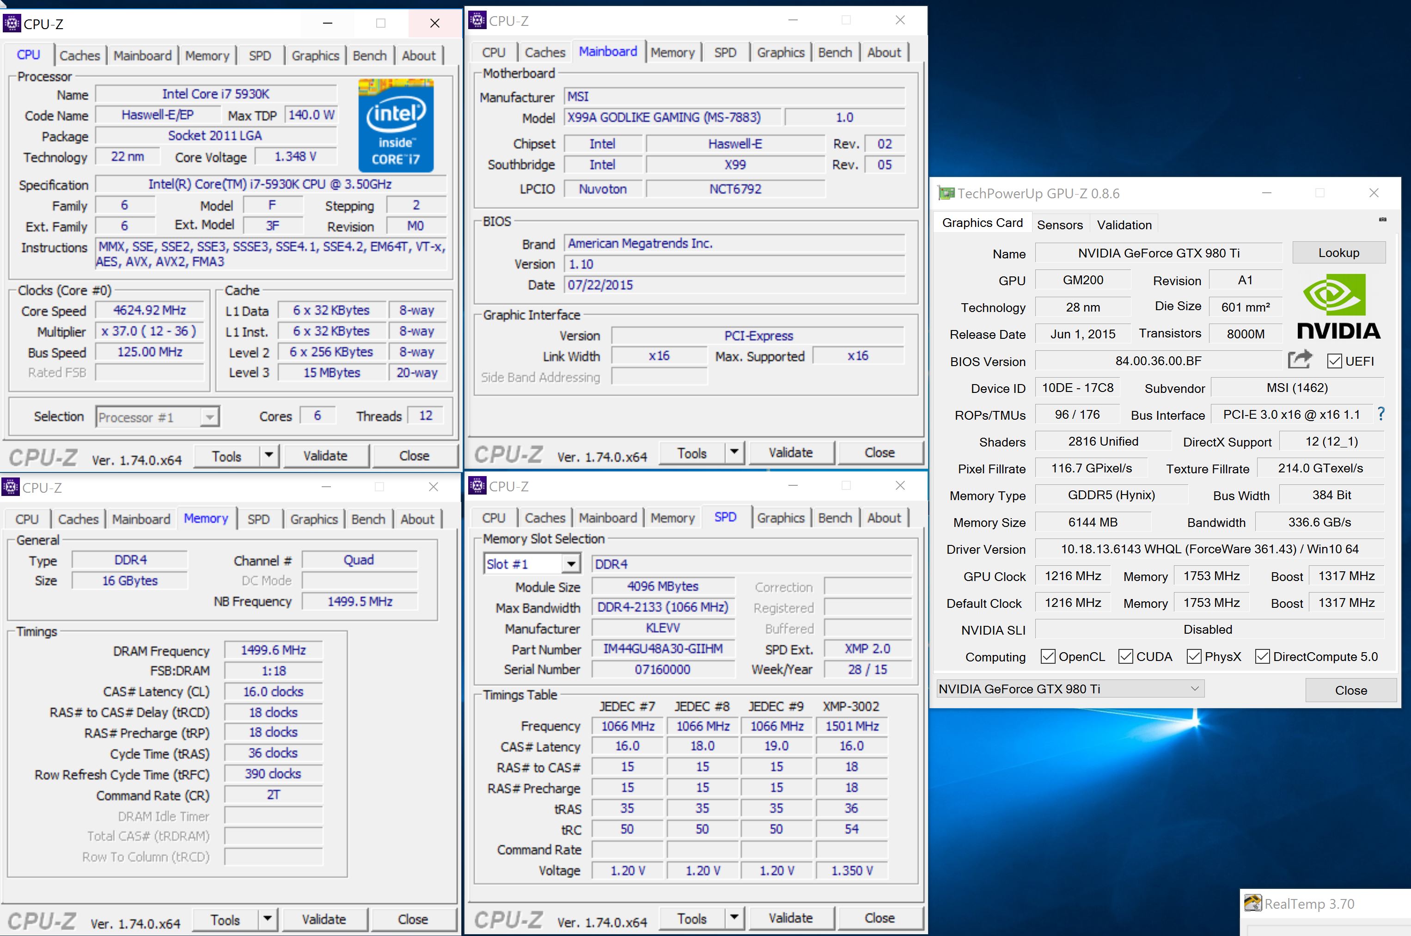
Task: Switch to Caches tab in CPU window
Action: pos(79,55)
